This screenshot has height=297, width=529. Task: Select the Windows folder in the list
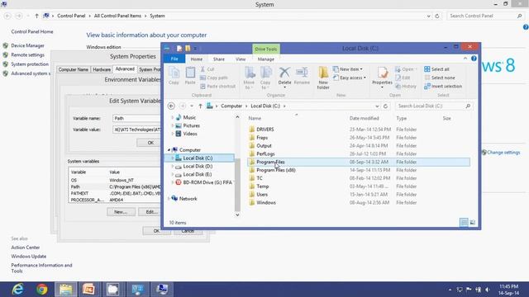[266, 203]
